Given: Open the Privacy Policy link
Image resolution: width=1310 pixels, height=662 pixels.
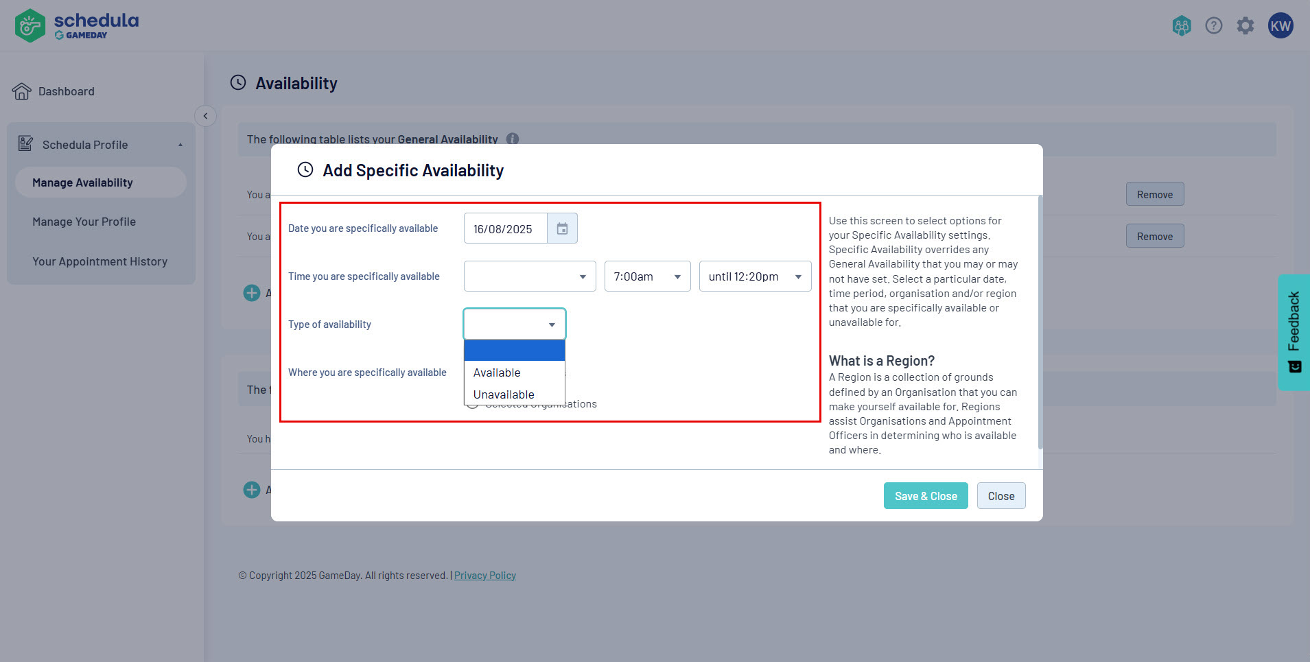Looking at the screenshot, I should pos(484,576).
